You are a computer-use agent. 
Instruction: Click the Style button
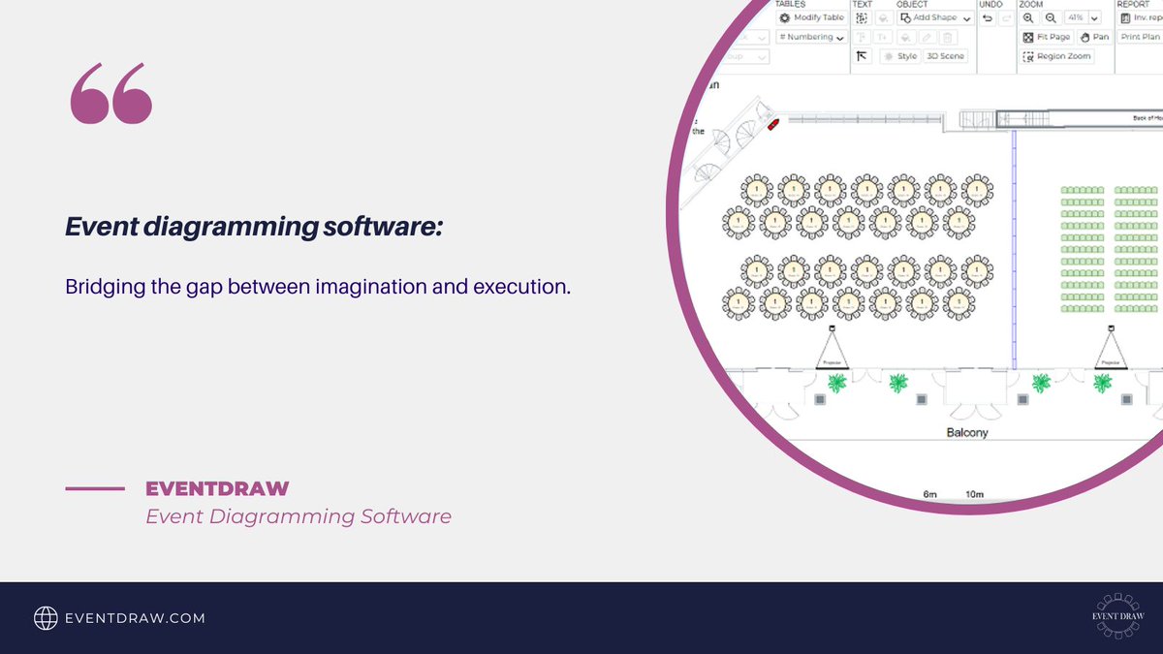click(899, 56)
